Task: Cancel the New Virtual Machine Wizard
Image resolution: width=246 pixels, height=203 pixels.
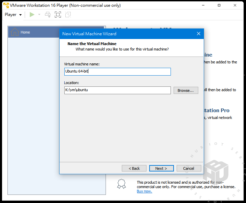Action: pyautogui.click(x=189, y=168)
